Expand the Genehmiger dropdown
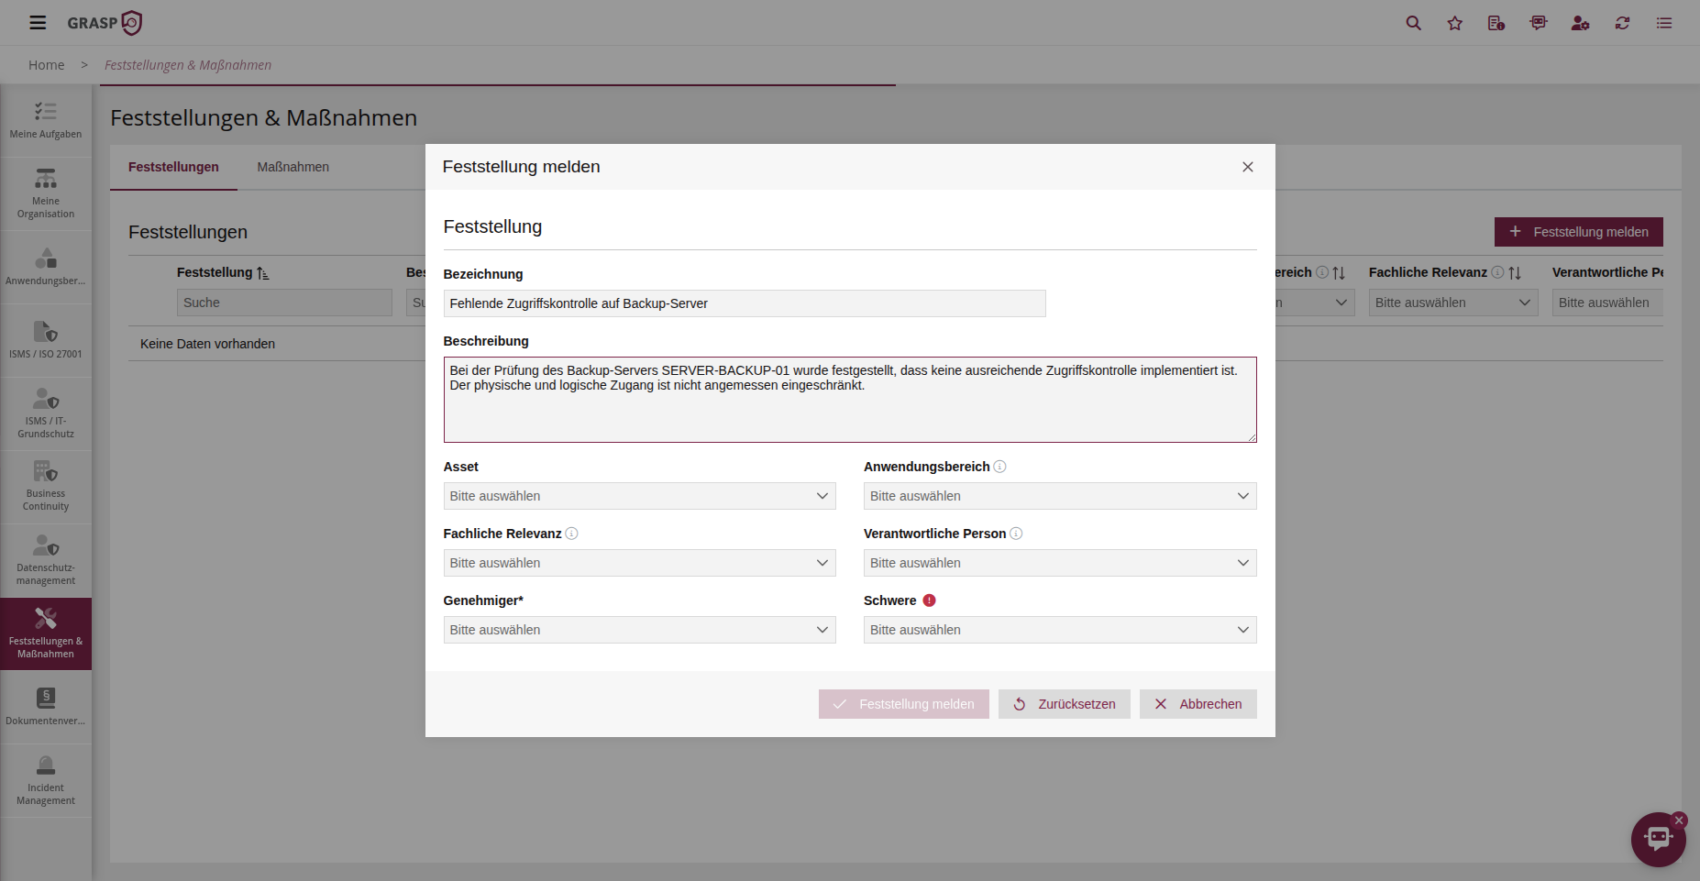 coord(639,630)
